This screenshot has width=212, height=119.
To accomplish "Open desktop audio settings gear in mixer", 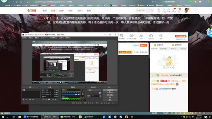I will [x=82, y=94].
